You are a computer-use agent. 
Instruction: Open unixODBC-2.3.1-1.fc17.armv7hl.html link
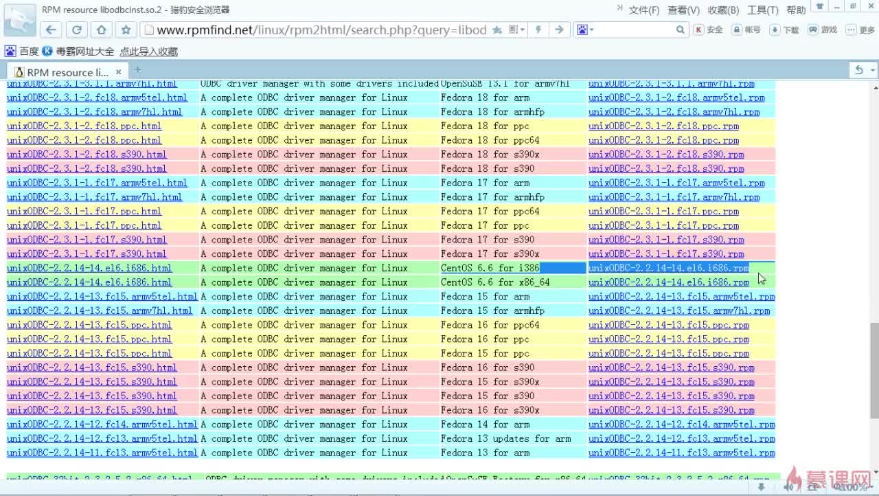(x=94, y=197)
